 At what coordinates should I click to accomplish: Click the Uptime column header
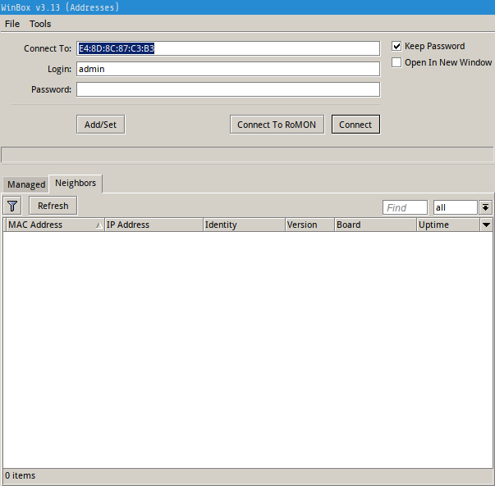click(446, 225)
